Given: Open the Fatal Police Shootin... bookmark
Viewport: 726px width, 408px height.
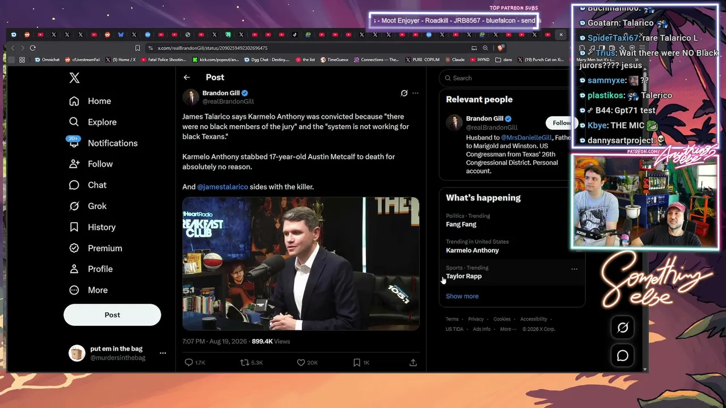Looking at the screenshot, I should click(x=163, y=59).
